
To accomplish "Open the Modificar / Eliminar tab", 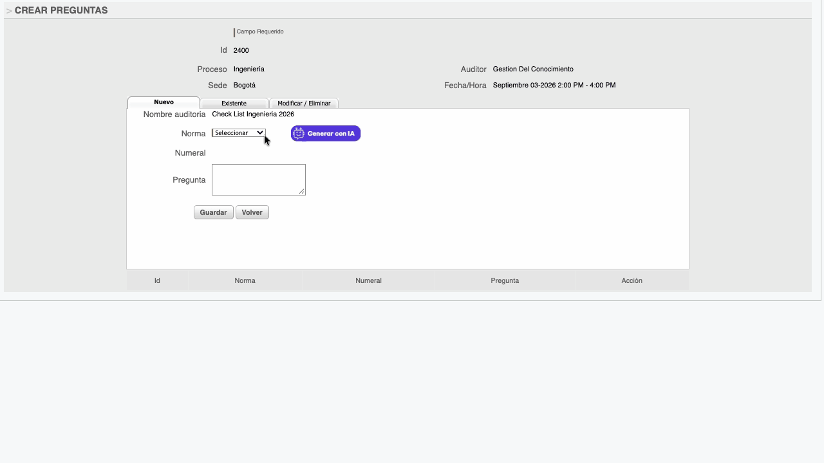I will point(304,103).
